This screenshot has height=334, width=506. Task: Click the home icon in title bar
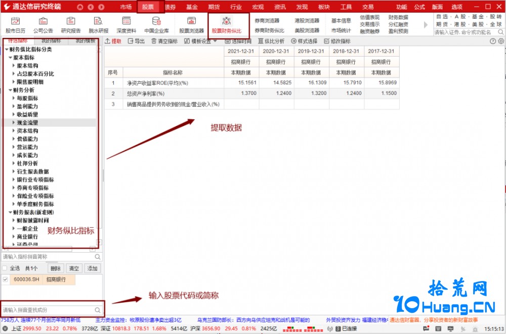point(80,7)
